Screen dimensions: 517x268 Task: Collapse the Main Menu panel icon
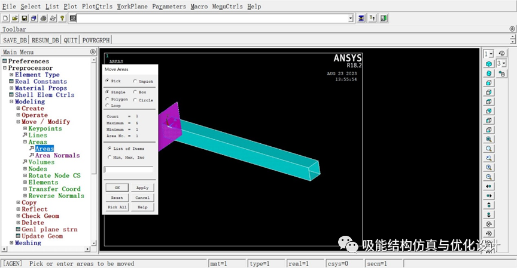coord(93,52)
